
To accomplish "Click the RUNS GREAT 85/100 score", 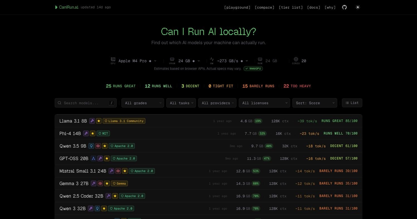I will point(340,121).
